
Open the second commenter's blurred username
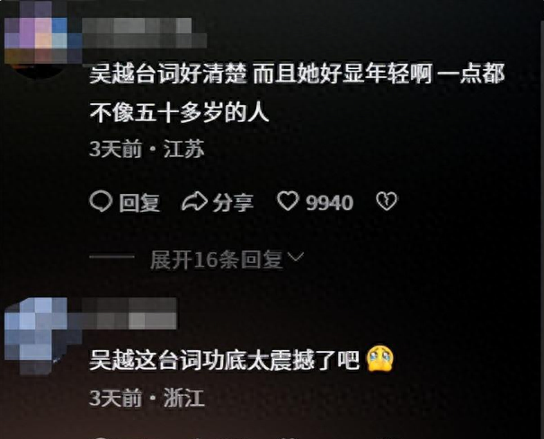click(x=129, y=313)
